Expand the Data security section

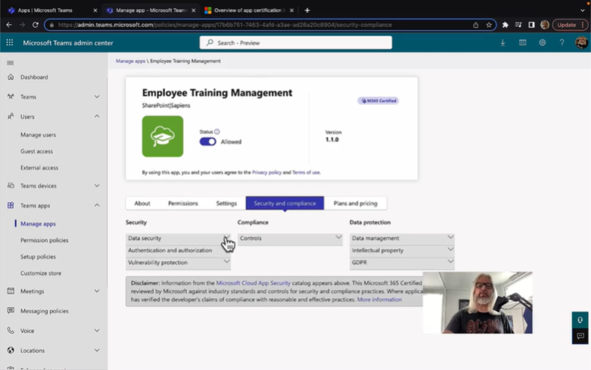tap(178, 238)
